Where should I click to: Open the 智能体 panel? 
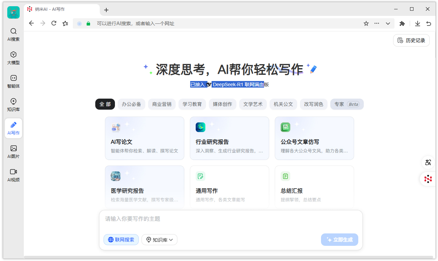coord(13,81)
